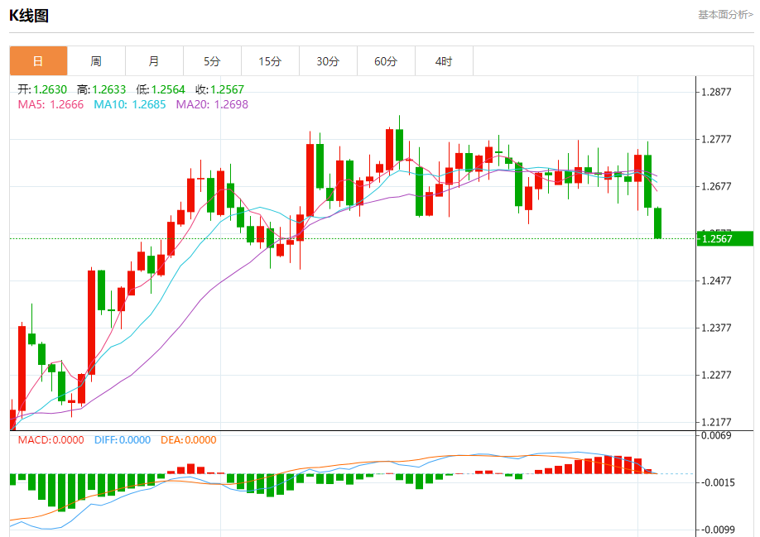Click the DEA value label
This screenshot has width=760, height=537.
pyautogui.click(x=189, y=440)
